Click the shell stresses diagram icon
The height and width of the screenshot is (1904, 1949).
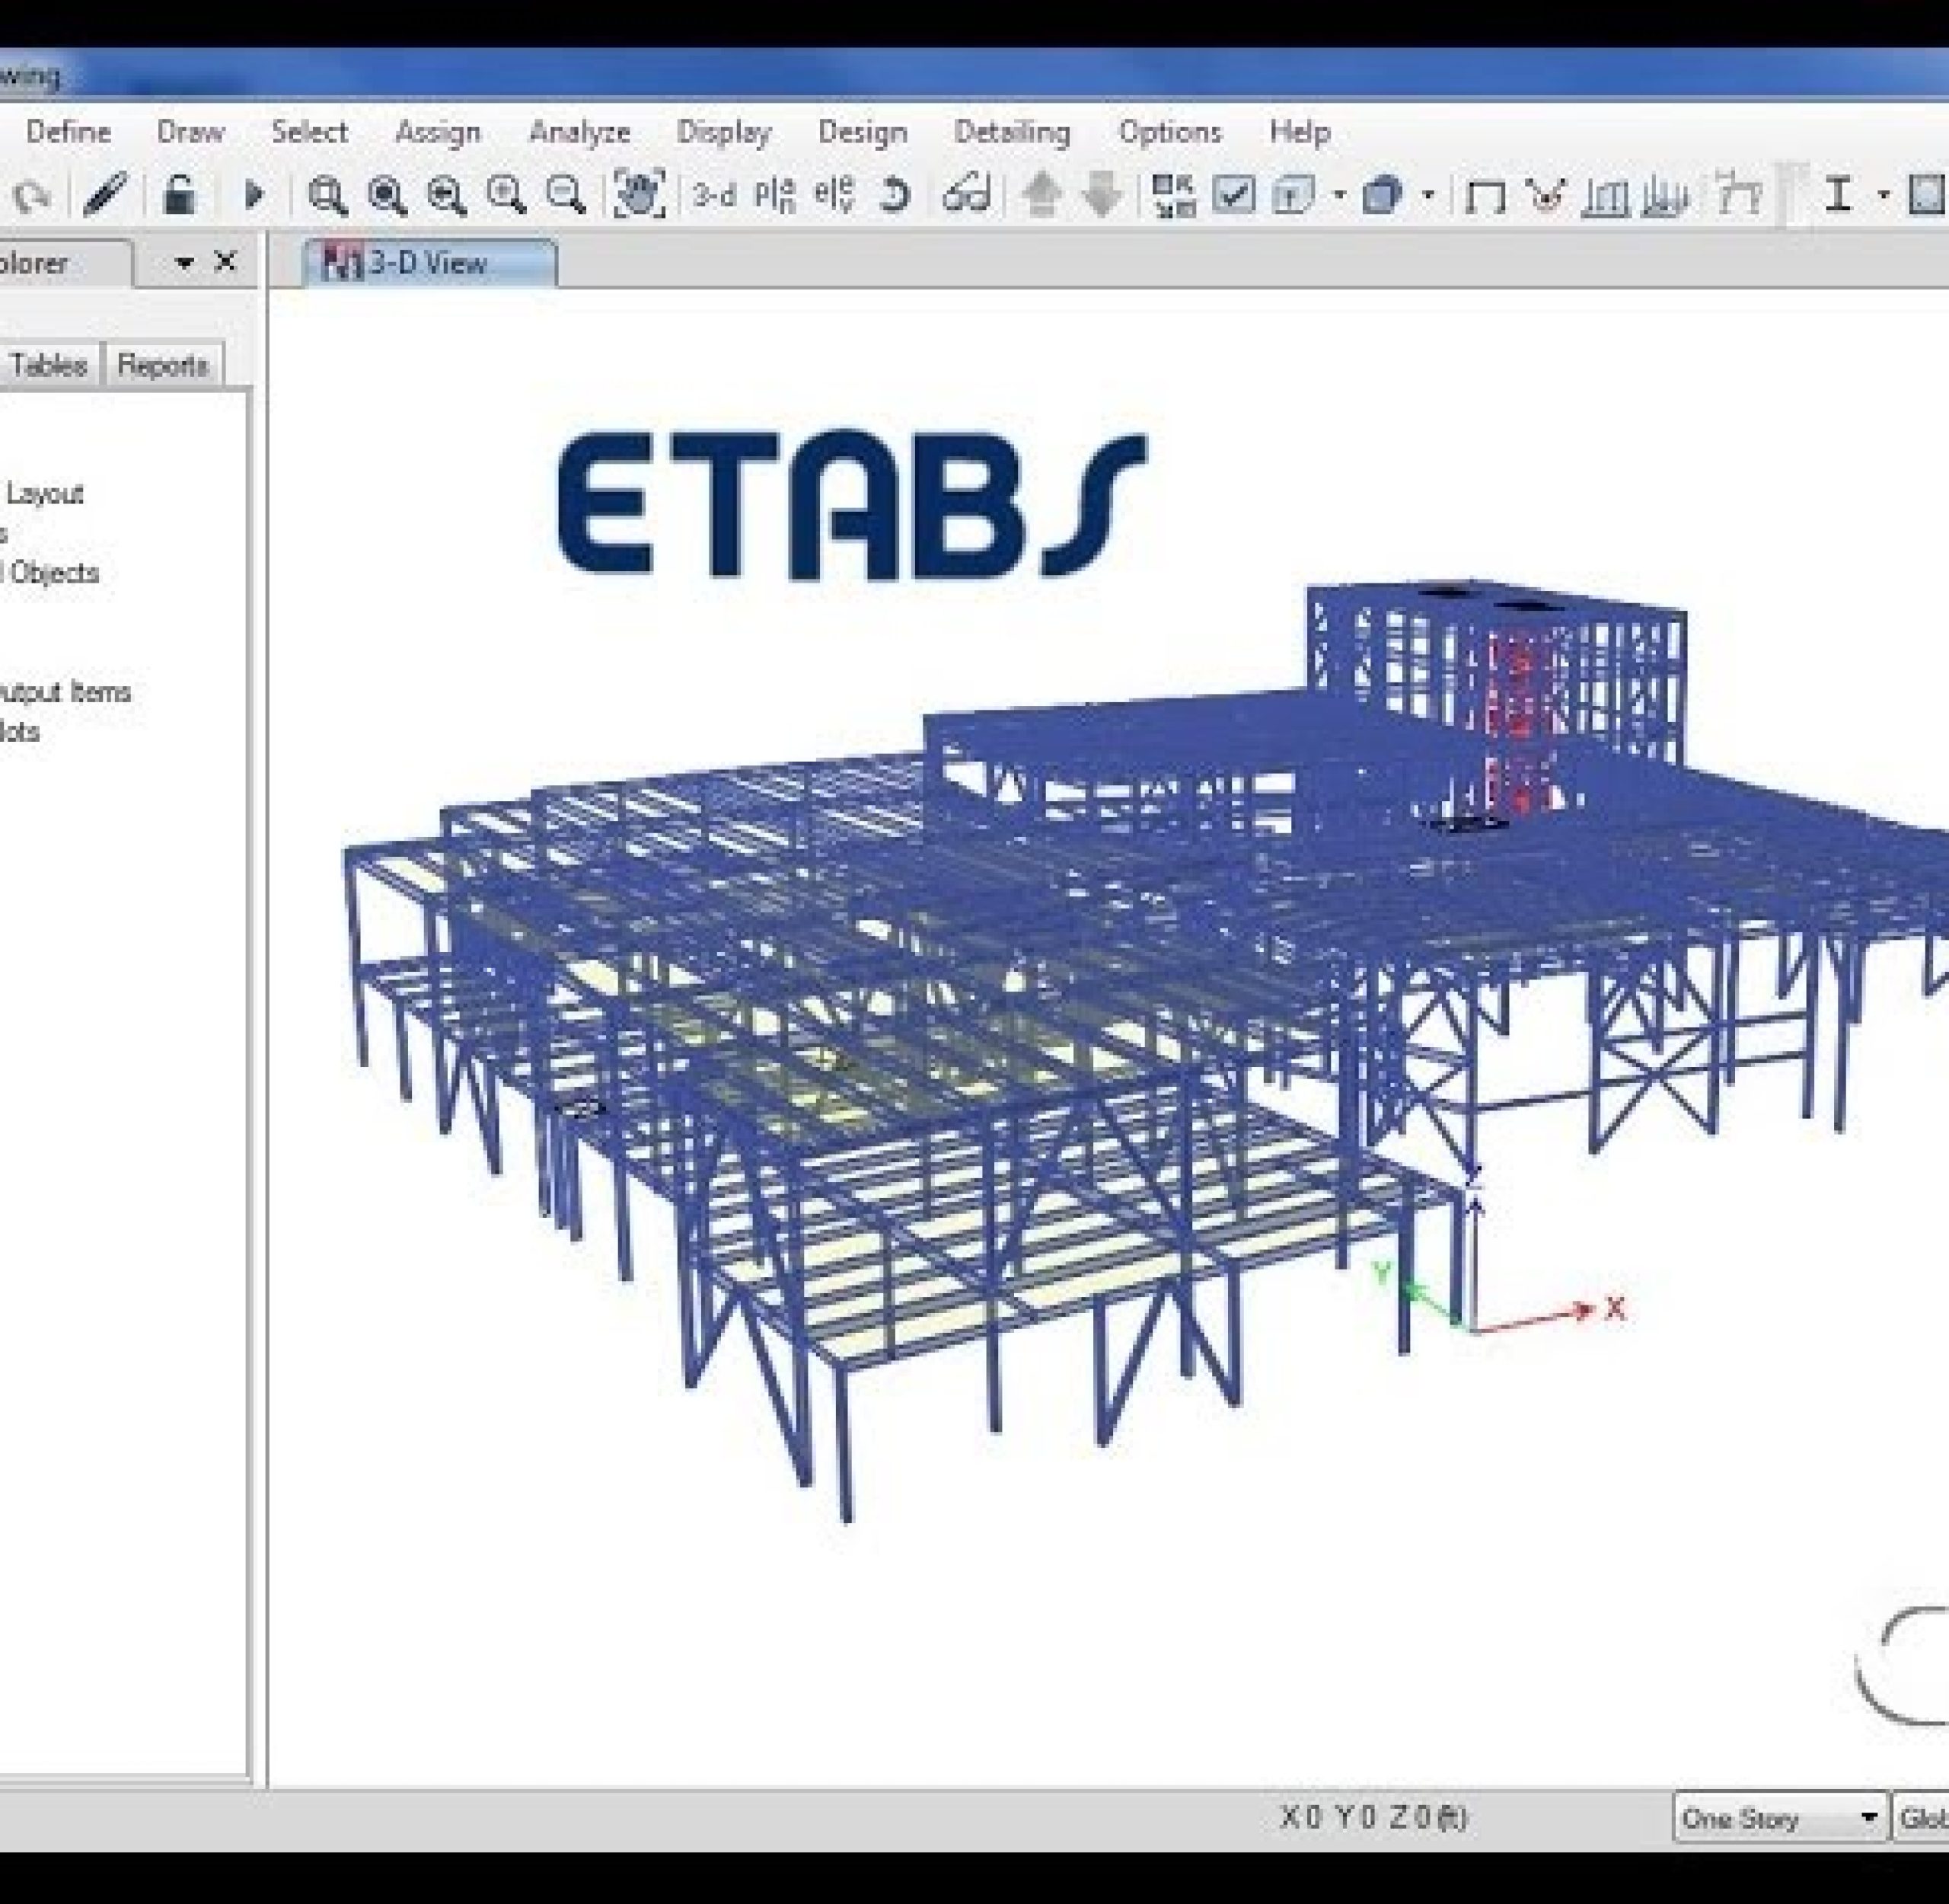pyautogui.click(x=1664, y=196)
